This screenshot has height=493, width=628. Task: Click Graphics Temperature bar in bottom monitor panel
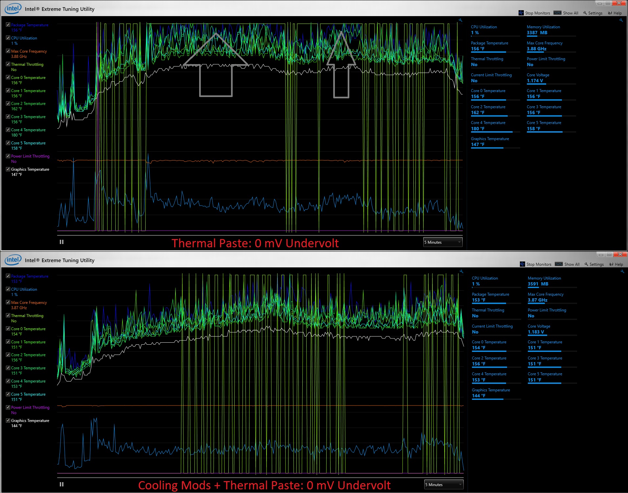tap(496, 399)
